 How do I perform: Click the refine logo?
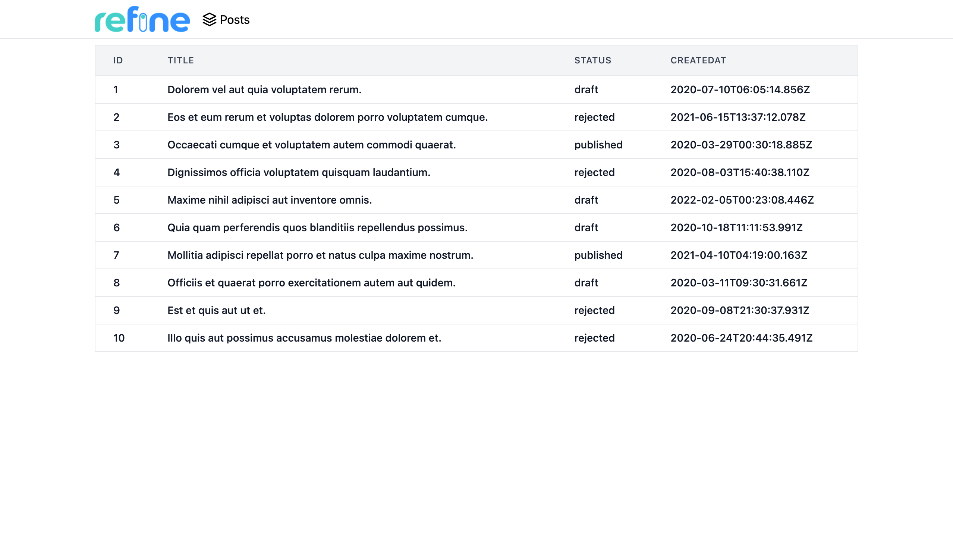click(142, 19)
